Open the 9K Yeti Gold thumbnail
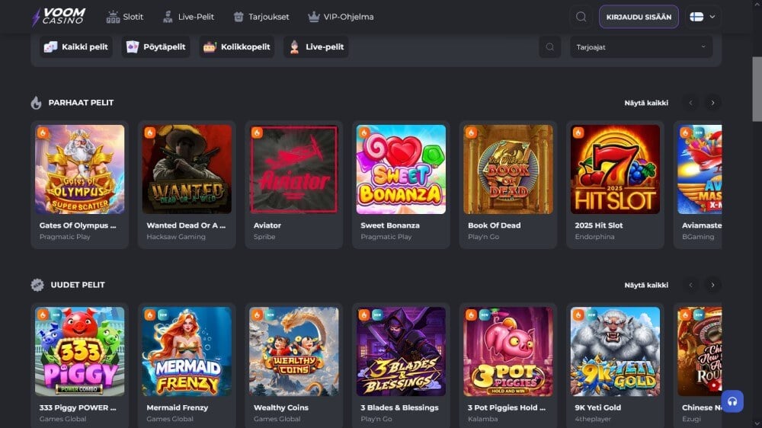Viewport: 762px width, 428px height. point(615,351)
